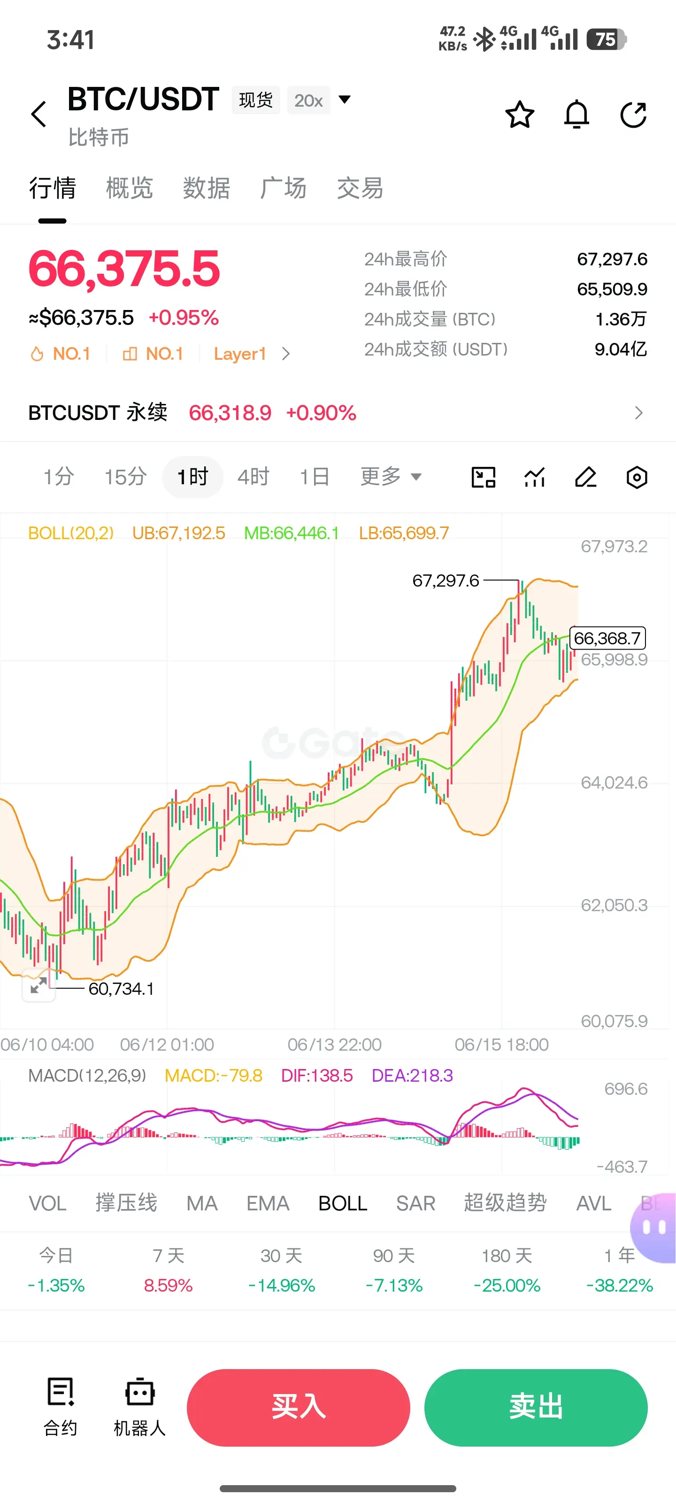
Task: Select 1分 timeframe
Action: pos(59,477)
